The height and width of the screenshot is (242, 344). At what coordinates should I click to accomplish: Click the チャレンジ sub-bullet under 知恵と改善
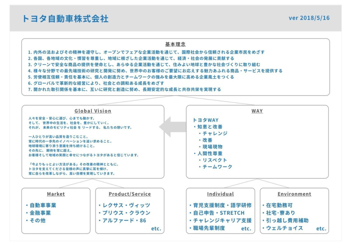click(213, 133)
